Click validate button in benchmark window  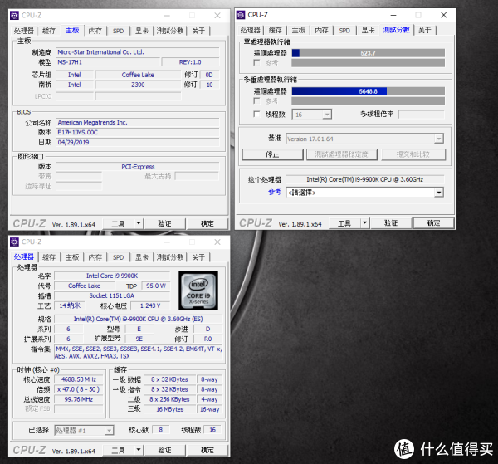tap(391, 223)
